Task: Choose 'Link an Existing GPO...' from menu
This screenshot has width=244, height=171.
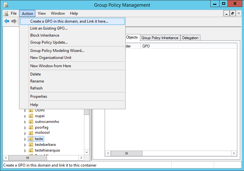Action: pyautogui.click(x=49, y=28)
